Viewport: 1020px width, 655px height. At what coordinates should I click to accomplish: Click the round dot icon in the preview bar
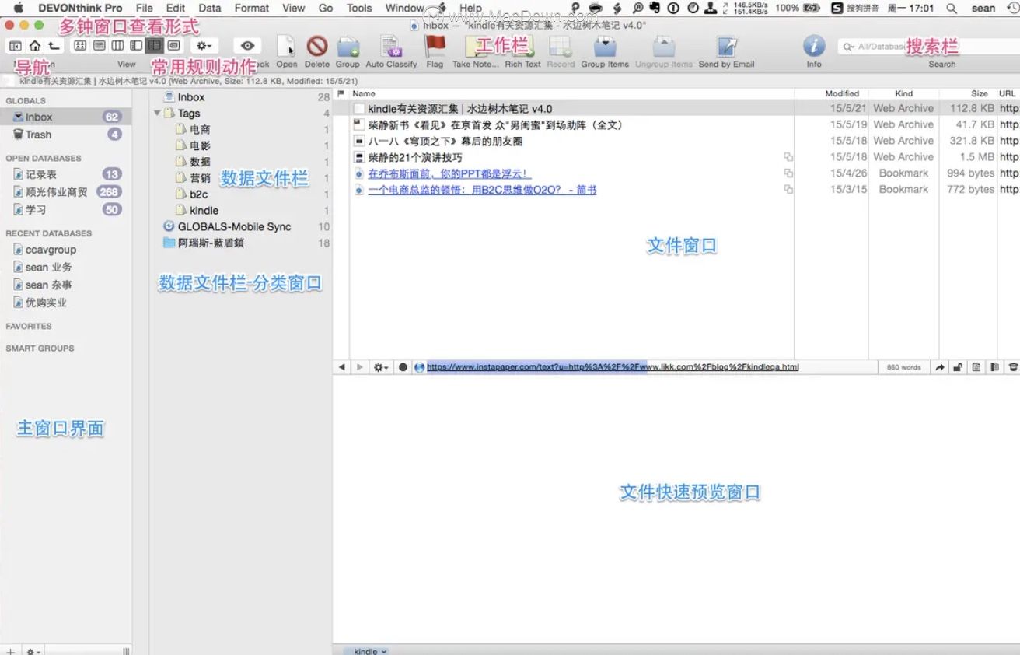[403, 367]
